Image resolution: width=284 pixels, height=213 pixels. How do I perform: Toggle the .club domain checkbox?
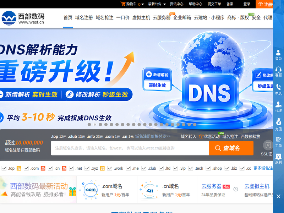tap(144, 168)
